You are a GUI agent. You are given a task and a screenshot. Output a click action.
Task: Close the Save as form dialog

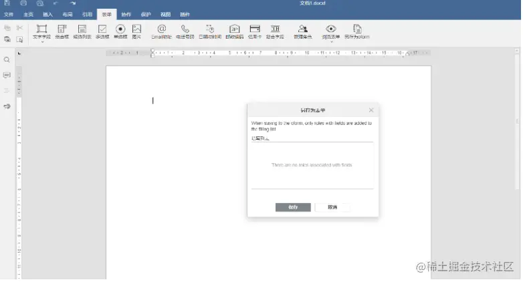[x=371, y=110]
